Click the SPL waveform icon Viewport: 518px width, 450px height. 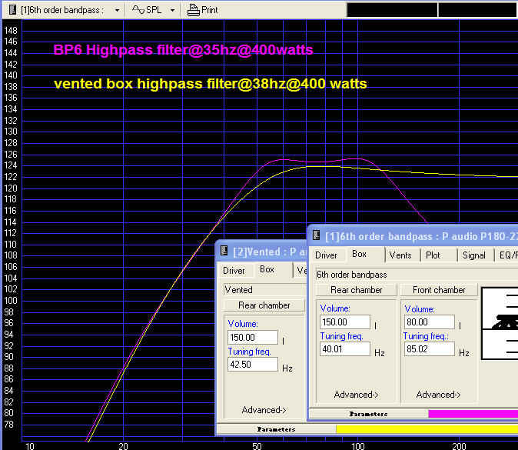pyautogui.click(x=138, y=9)
